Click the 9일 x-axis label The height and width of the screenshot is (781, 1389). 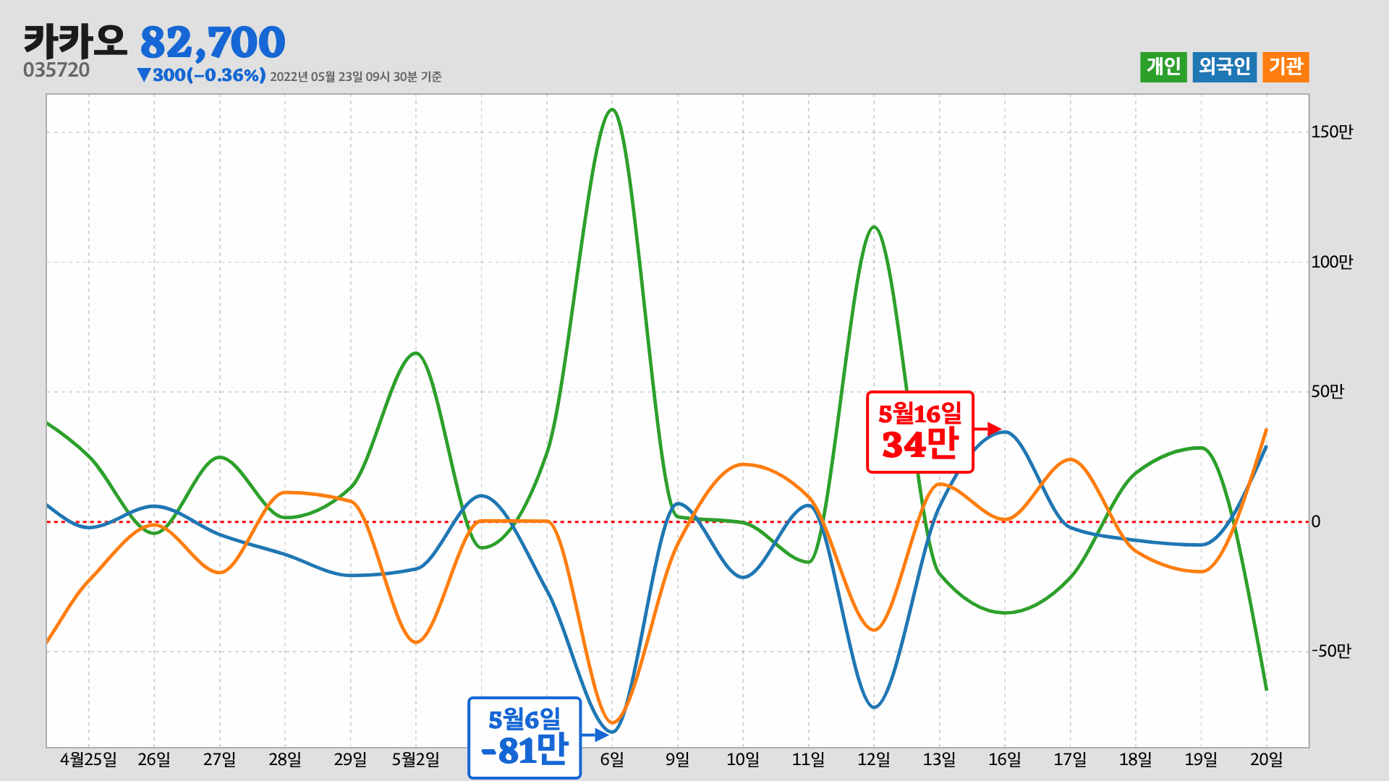pos(678,759)
